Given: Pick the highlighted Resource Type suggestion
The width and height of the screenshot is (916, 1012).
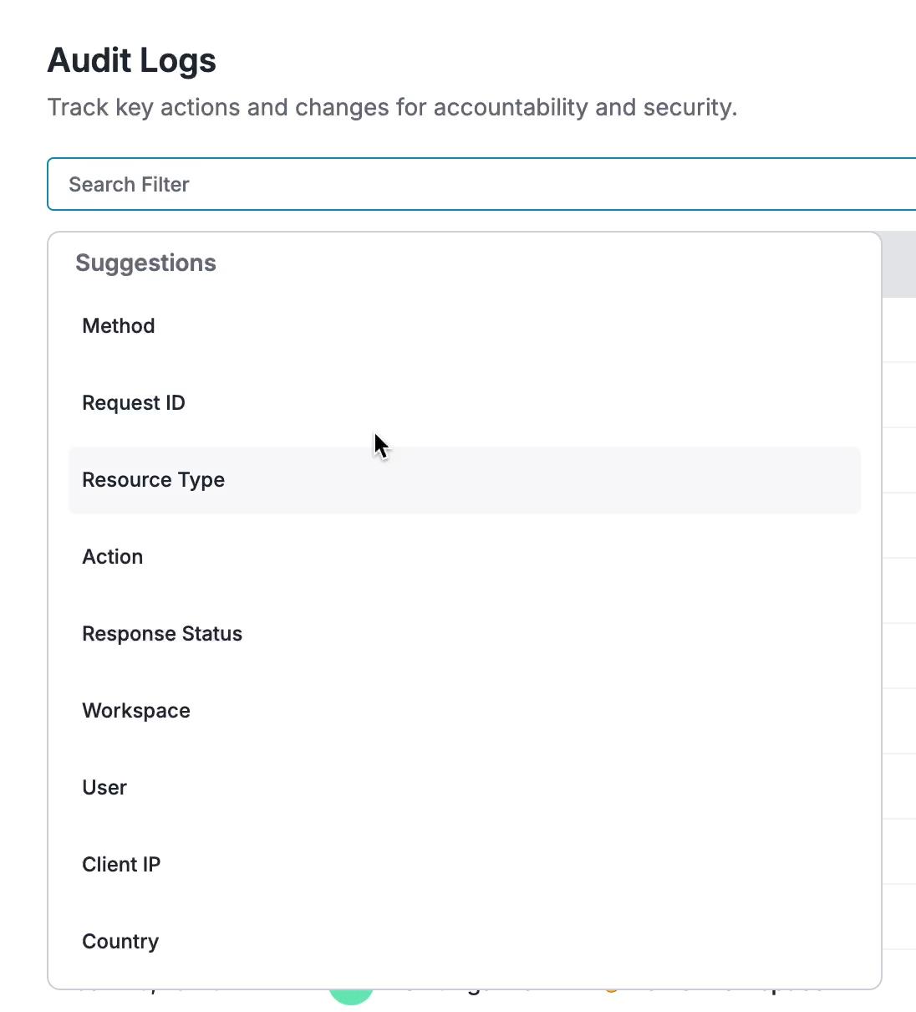Looking at the screenshot, I should point(465,480).
